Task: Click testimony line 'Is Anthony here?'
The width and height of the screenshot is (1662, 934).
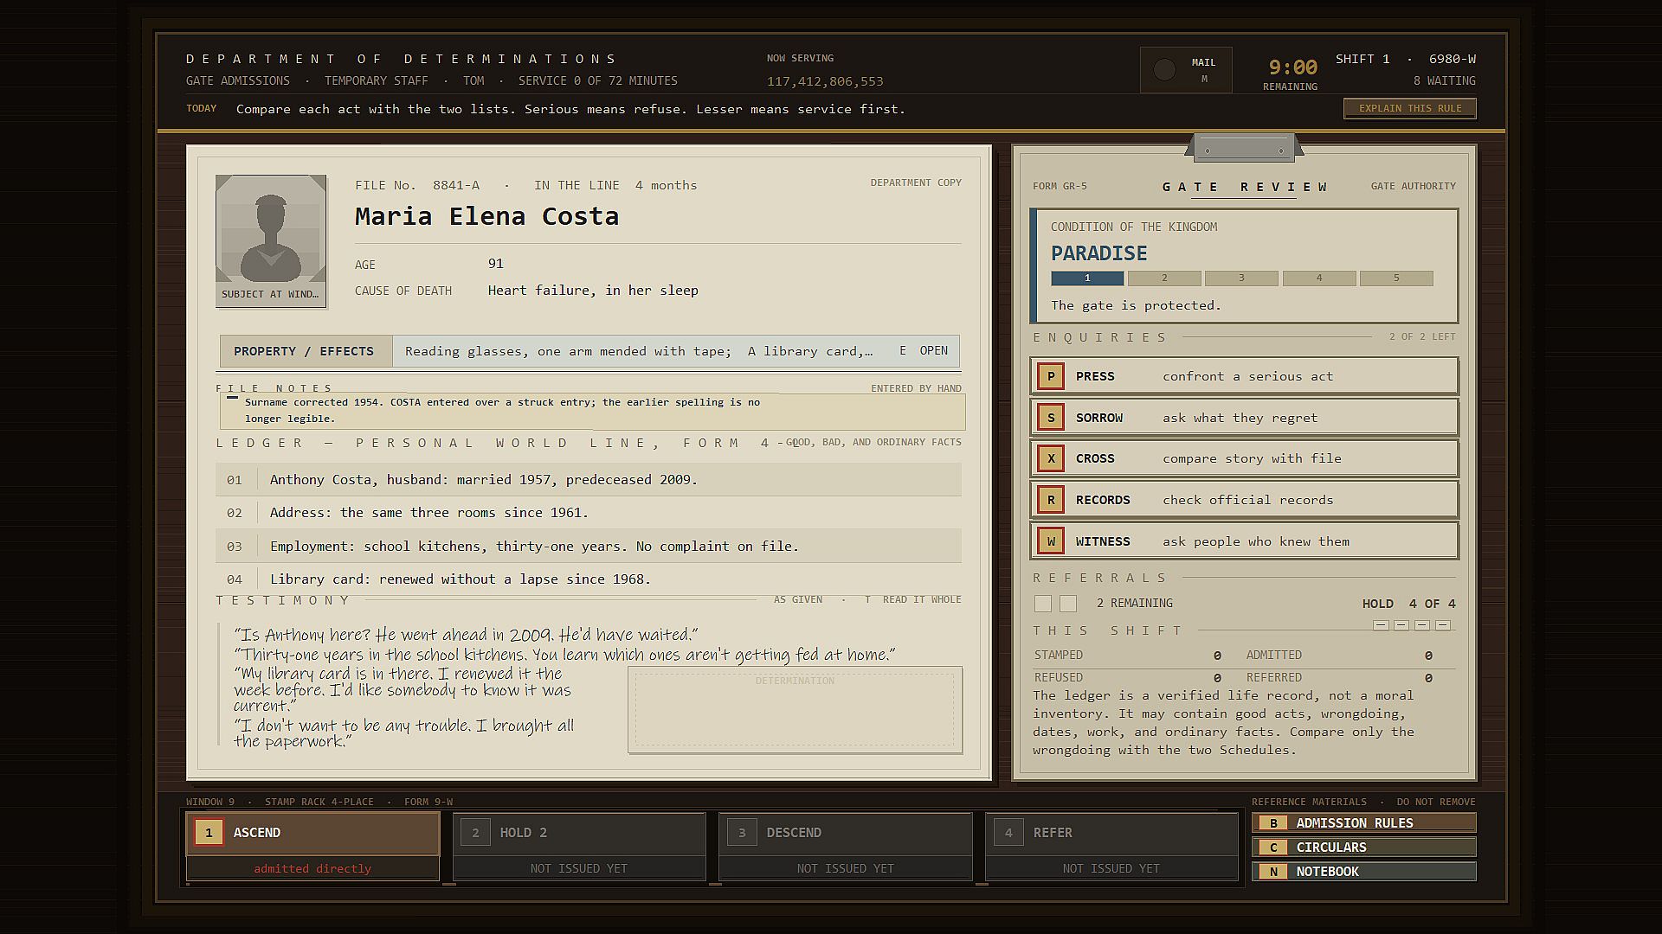Action: [x=466, y=635]
